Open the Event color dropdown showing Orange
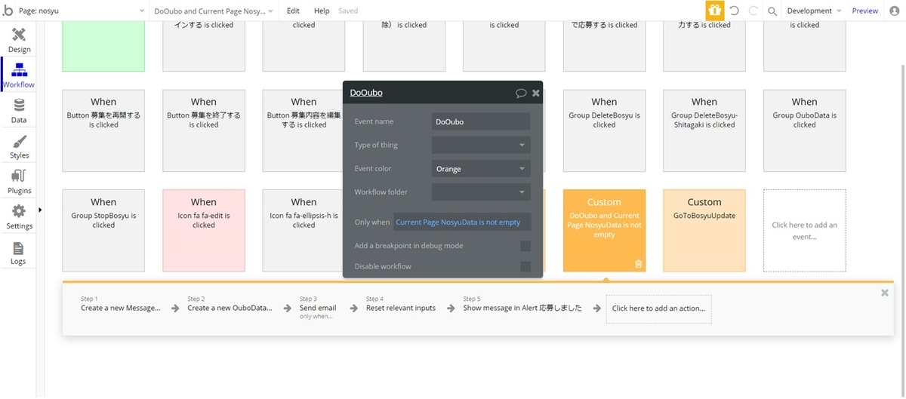The height and width of the screenshot is (399, 906). [x=481, y=169]
